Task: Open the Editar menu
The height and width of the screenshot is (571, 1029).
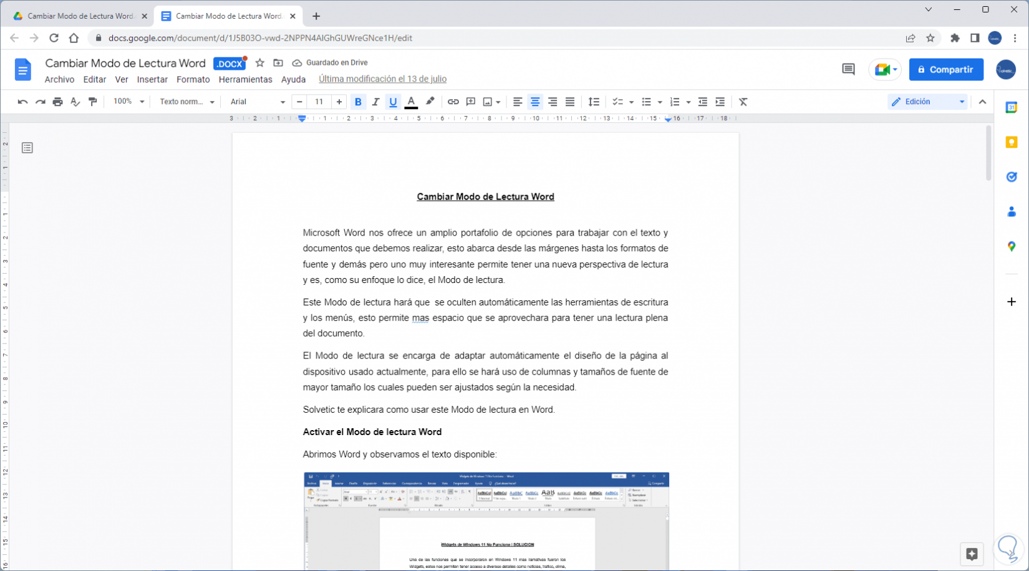Action: (95, 80)
